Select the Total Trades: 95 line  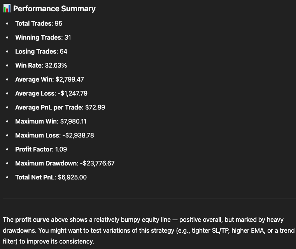39,23
